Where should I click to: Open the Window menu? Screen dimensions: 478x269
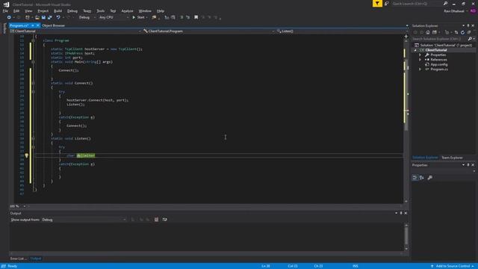point(145,11)
